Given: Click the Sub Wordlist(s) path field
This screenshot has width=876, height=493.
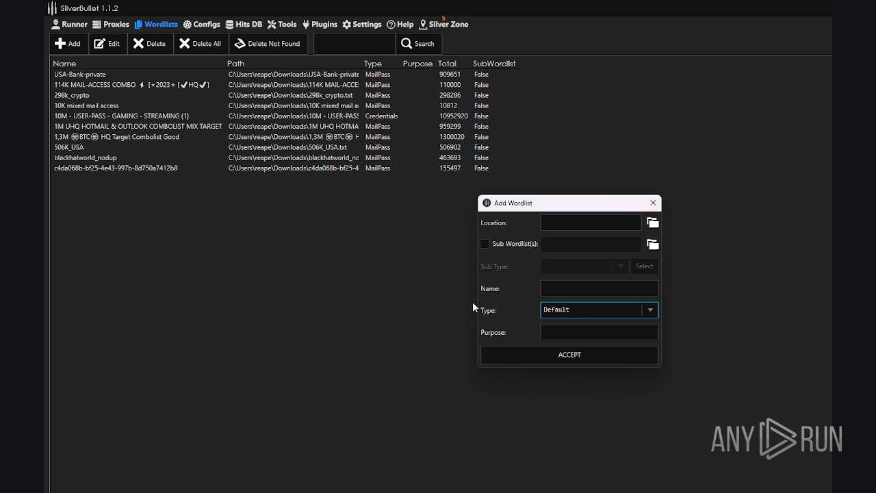Looking at the screenshot, I should (591, 244).
